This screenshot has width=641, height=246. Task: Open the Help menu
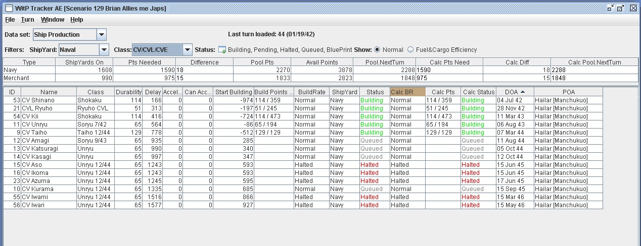pos(77,20)
